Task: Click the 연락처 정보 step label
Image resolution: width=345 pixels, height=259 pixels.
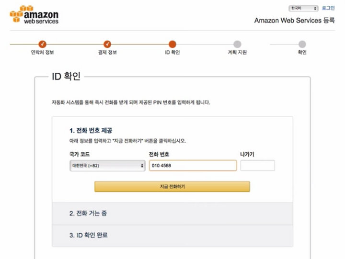Action: (42, 52)
